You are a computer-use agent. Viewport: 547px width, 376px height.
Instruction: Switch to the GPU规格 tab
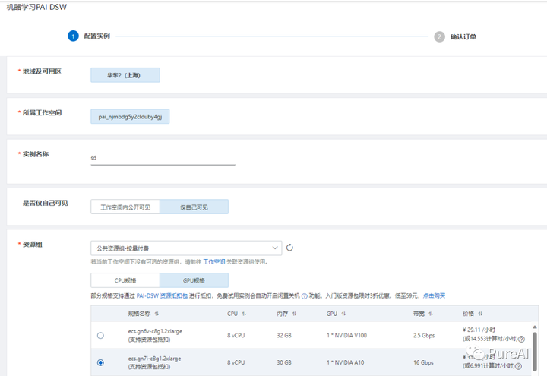click(194, 280)
